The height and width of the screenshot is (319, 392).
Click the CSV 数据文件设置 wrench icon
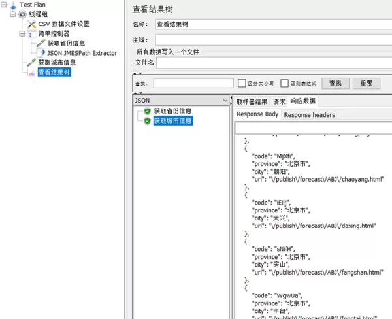click(31, 24)
